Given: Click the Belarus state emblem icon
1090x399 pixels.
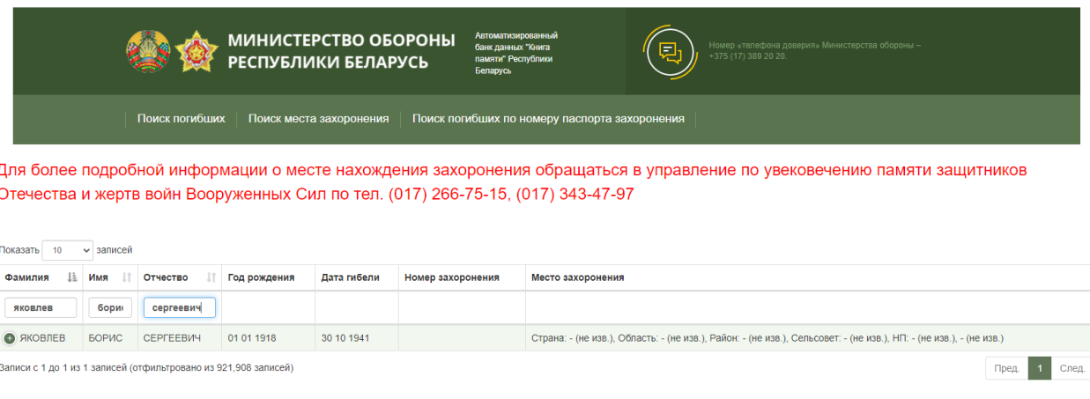Looking at the screenshot, I should point(147,51).
